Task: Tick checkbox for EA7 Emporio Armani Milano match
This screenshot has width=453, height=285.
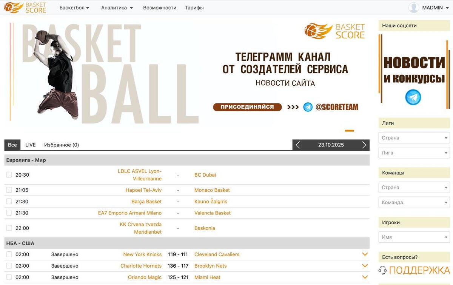Action: click(x=9, y=213)
